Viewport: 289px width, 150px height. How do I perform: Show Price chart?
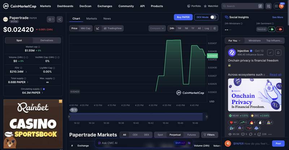[x=74, y=28]
